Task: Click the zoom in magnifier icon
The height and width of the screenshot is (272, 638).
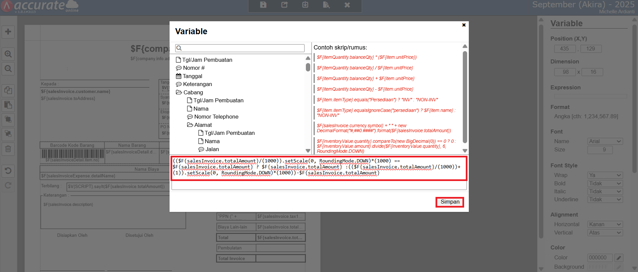Action: point(8,54)
